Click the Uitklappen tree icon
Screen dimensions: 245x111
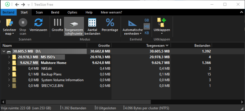(162, 22)
